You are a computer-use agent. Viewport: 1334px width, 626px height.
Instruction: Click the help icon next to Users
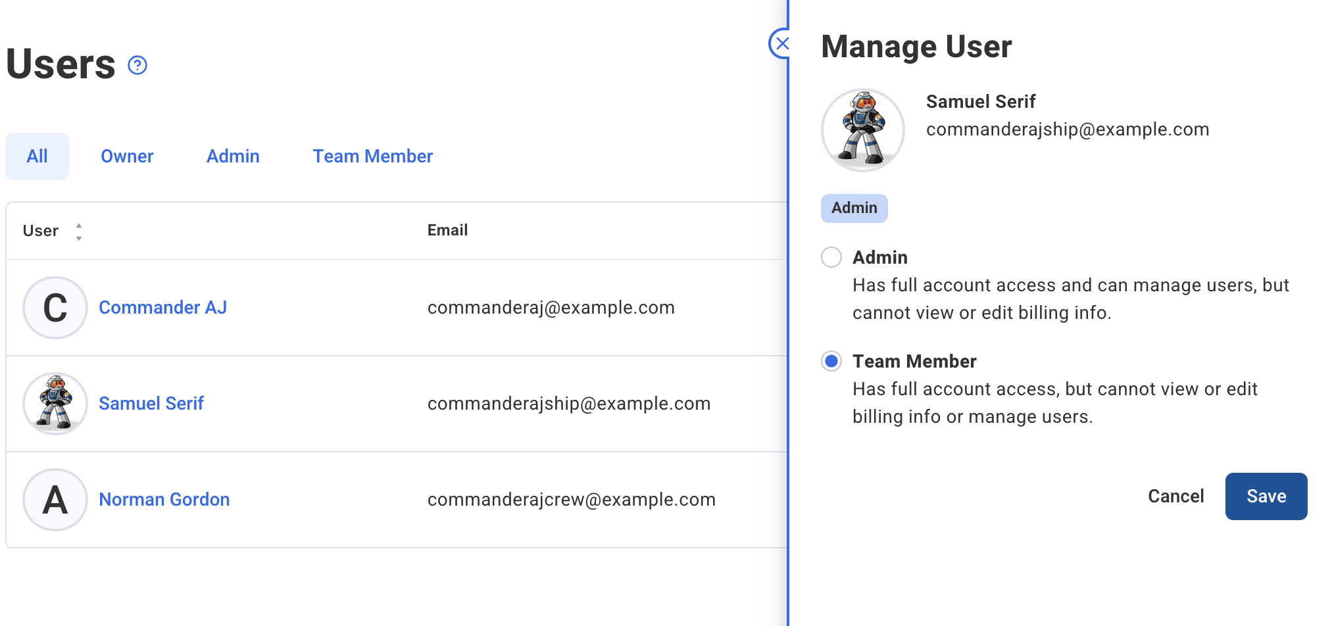[137, 65]
